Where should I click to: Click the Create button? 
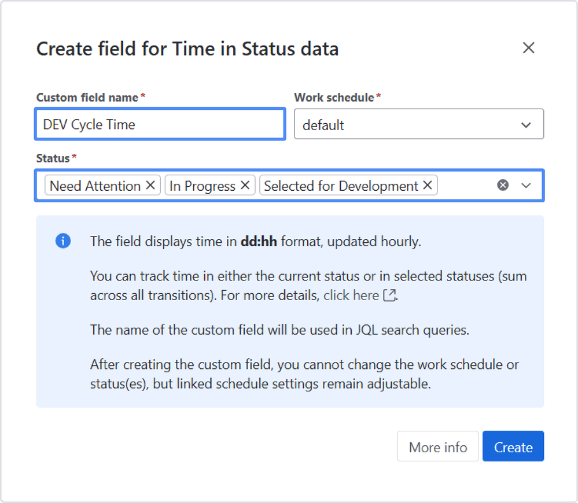coord(513,447)
